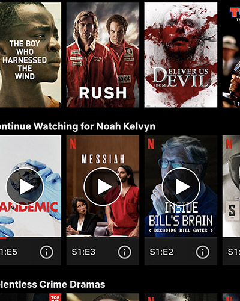Open the Continue Watching for Noah Kelvyn row
Image resolution: width=240 pixels, height=301 pixels.
(77, 126)
